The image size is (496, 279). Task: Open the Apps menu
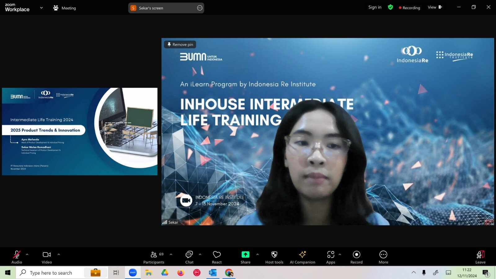point(331,257)
